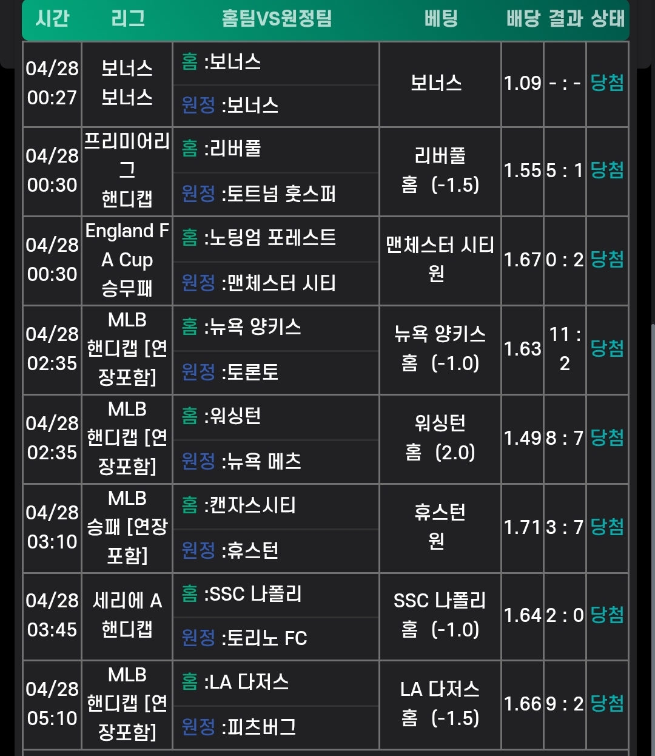Select away team 토트넘 훗스퍼
The width and height of the screenshot is (655, 756).
[x=278, y=194]
